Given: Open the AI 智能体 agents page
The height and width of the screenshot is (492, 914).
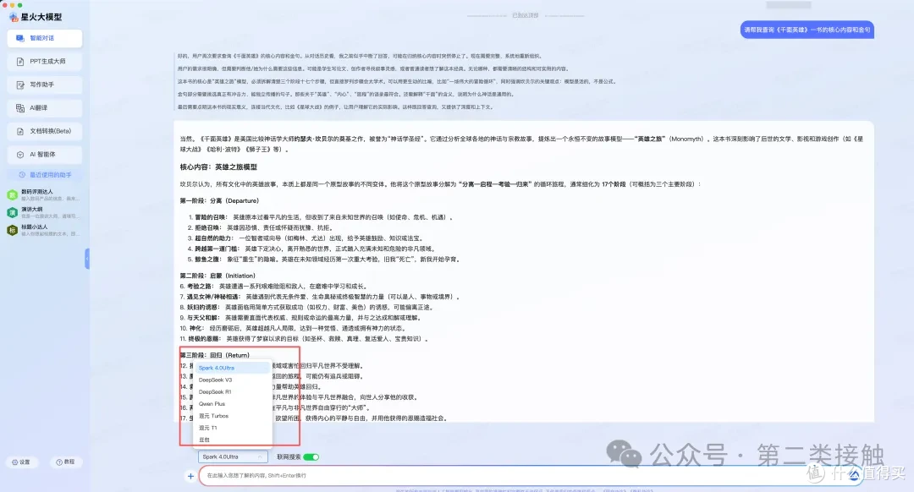Looking at the screenshot, I should [44, 155].
